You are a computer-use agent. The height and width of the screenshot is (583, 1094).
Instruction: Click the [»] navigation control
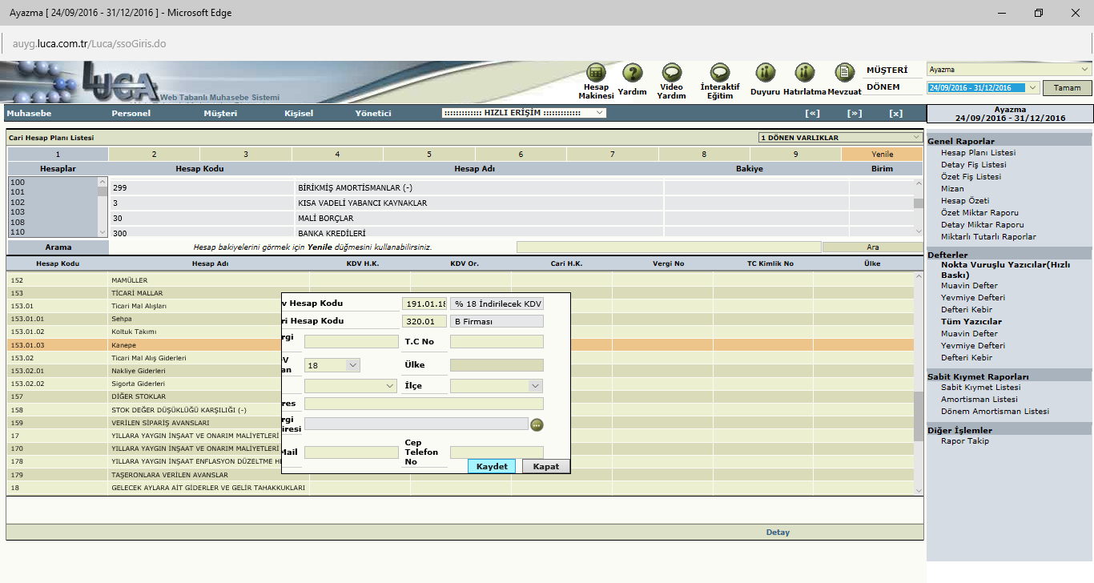click(x=855, y=113)
